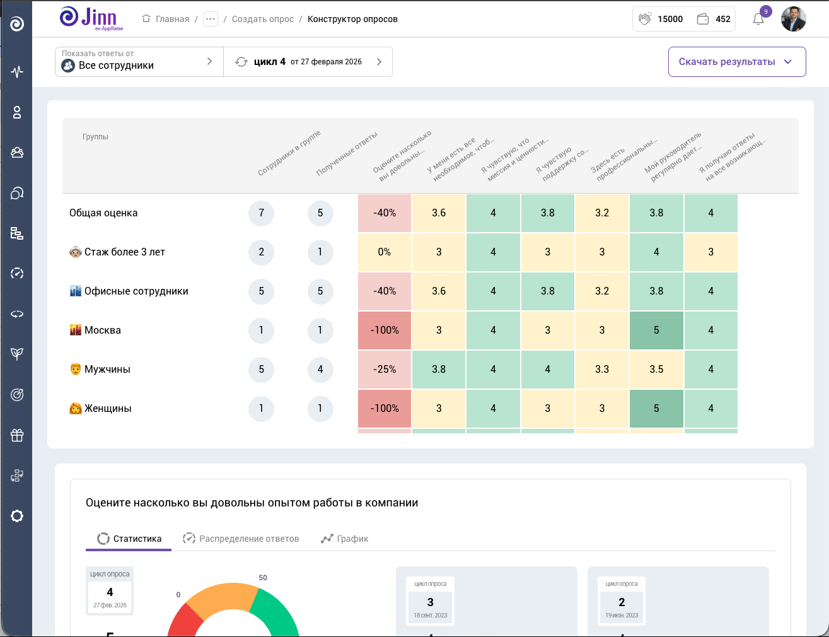Click the -40% cell in Общая оценка row
Screen dimensions: 829x637
pos(385,213)
